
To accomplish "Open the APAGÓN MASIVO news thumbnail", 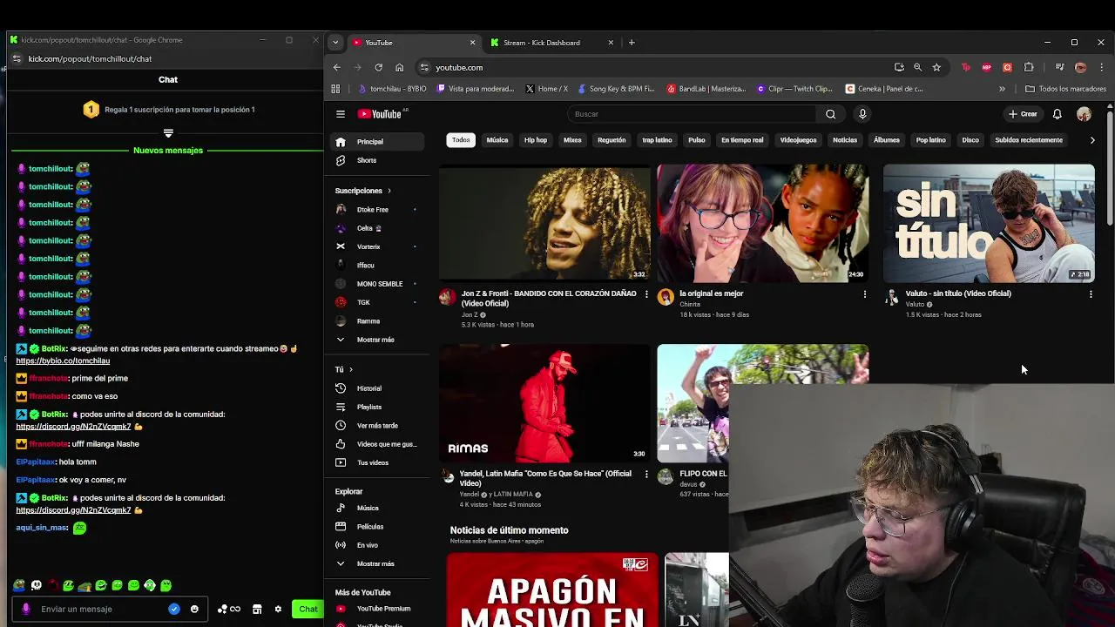I will [552, 590].
